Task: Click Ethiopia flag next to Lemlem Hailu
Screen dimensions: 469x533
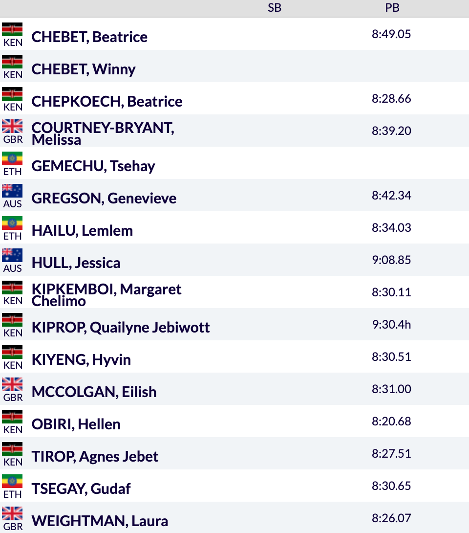Action: [x=12, y=223]
